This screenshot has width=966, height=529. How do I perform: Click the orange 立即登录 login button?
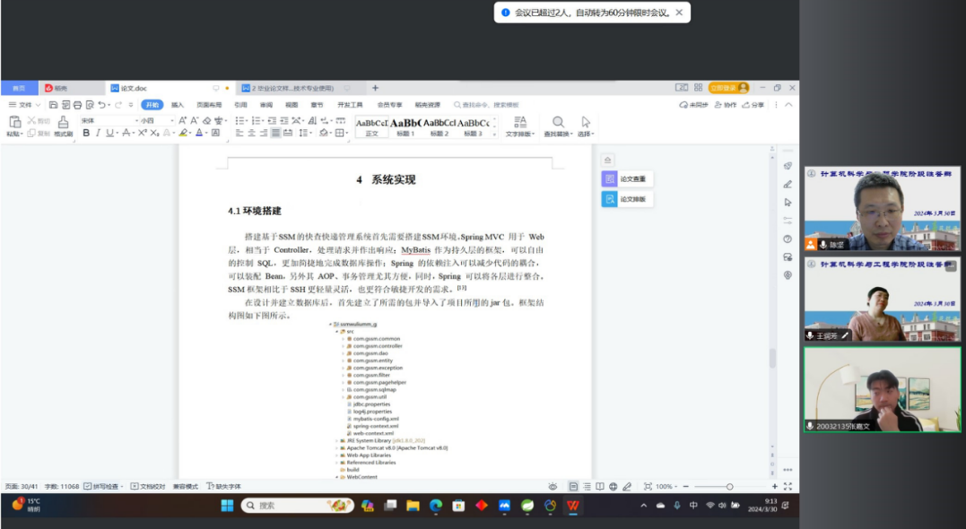click(727, 88)
